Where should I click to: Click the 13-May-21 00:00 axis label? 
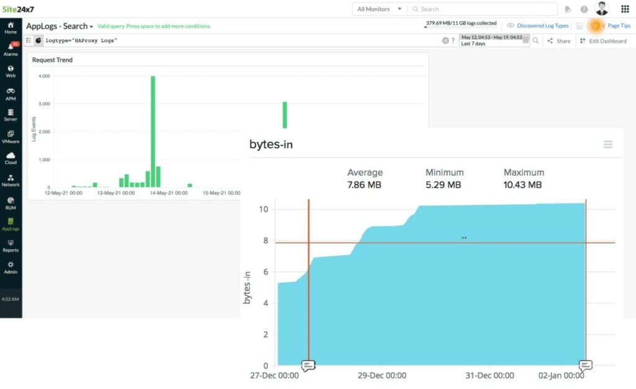(116, 193)
